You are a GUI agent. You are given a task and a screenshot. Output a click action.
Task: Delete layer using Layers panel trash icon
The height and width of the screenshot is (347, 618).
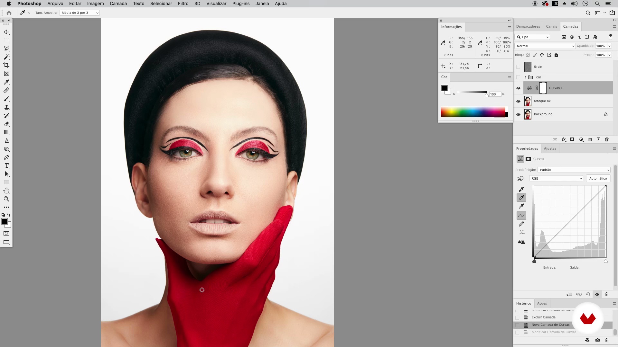point(607,139)
